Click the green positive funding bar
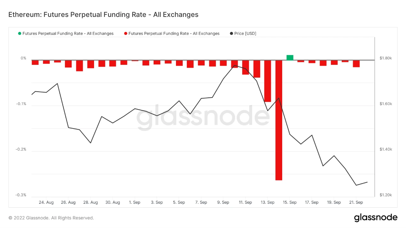The width and height of the screenshot is (406, 228). click(290, 57)
